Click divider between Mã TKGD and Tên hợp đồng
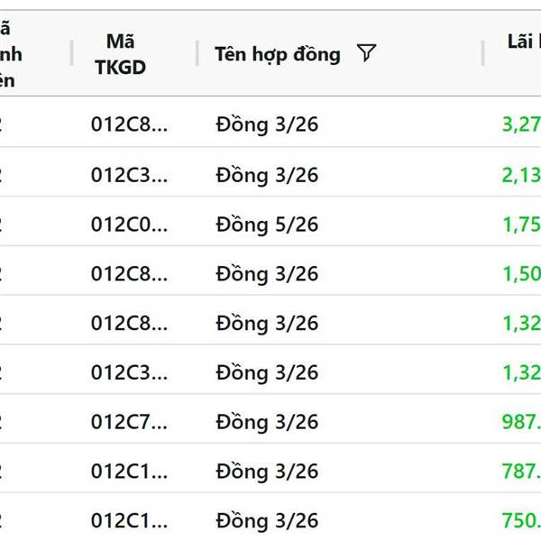The height and width of the screenshot is (541, 541). (197, 54)
